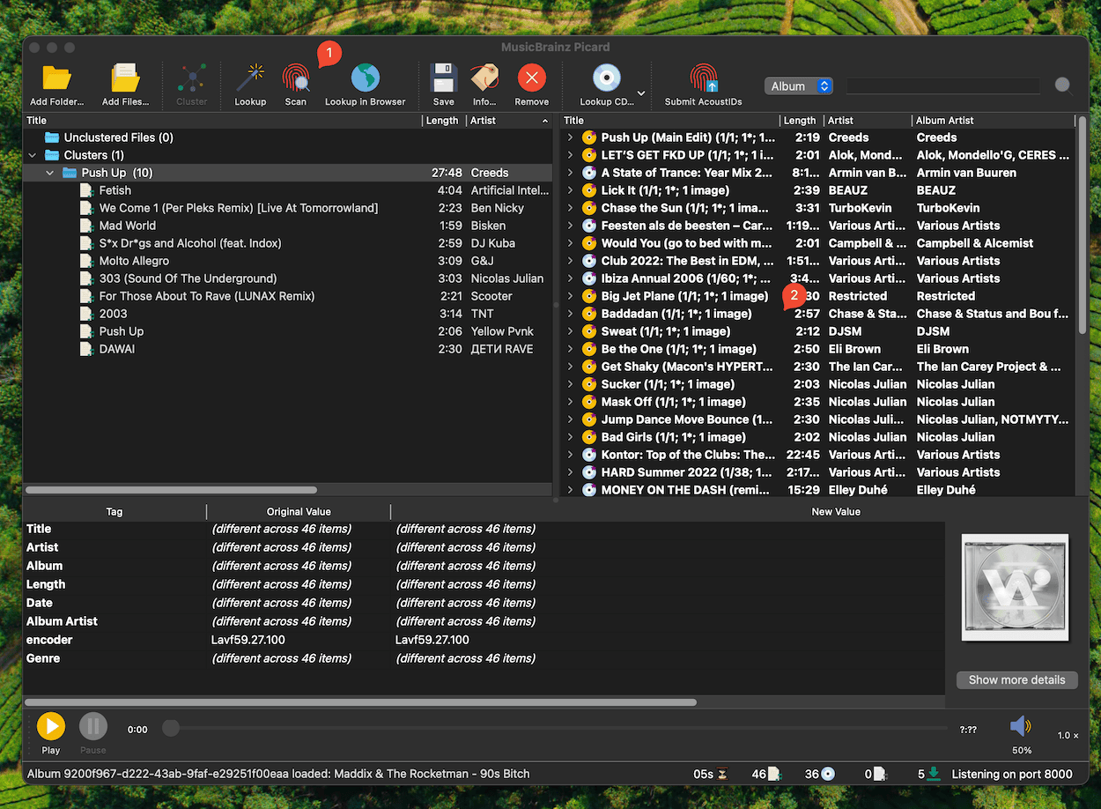The image size is (1101, 809).
Task: Run Lookup with the magic wand icon
Action: (250, 80)
